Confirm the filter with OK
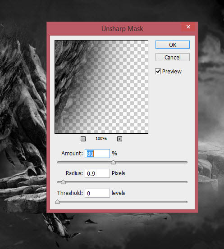Viewport: 224px width, 249px height. pos(173,45)
